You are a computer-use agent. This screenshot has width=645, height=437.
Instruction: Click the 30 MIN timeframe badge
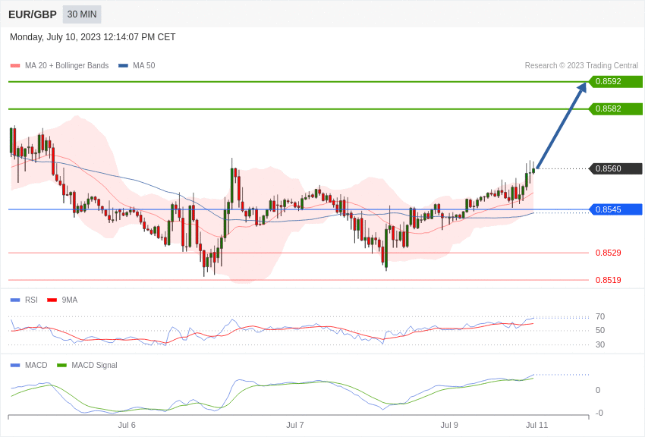(x=82, y=14)
